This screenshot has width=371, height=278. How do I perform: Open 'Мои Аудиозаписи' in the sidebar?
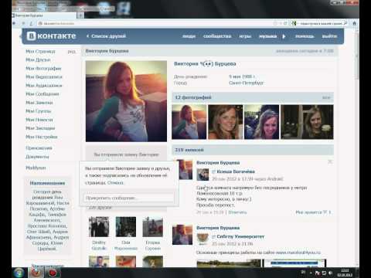coord(44,86)
